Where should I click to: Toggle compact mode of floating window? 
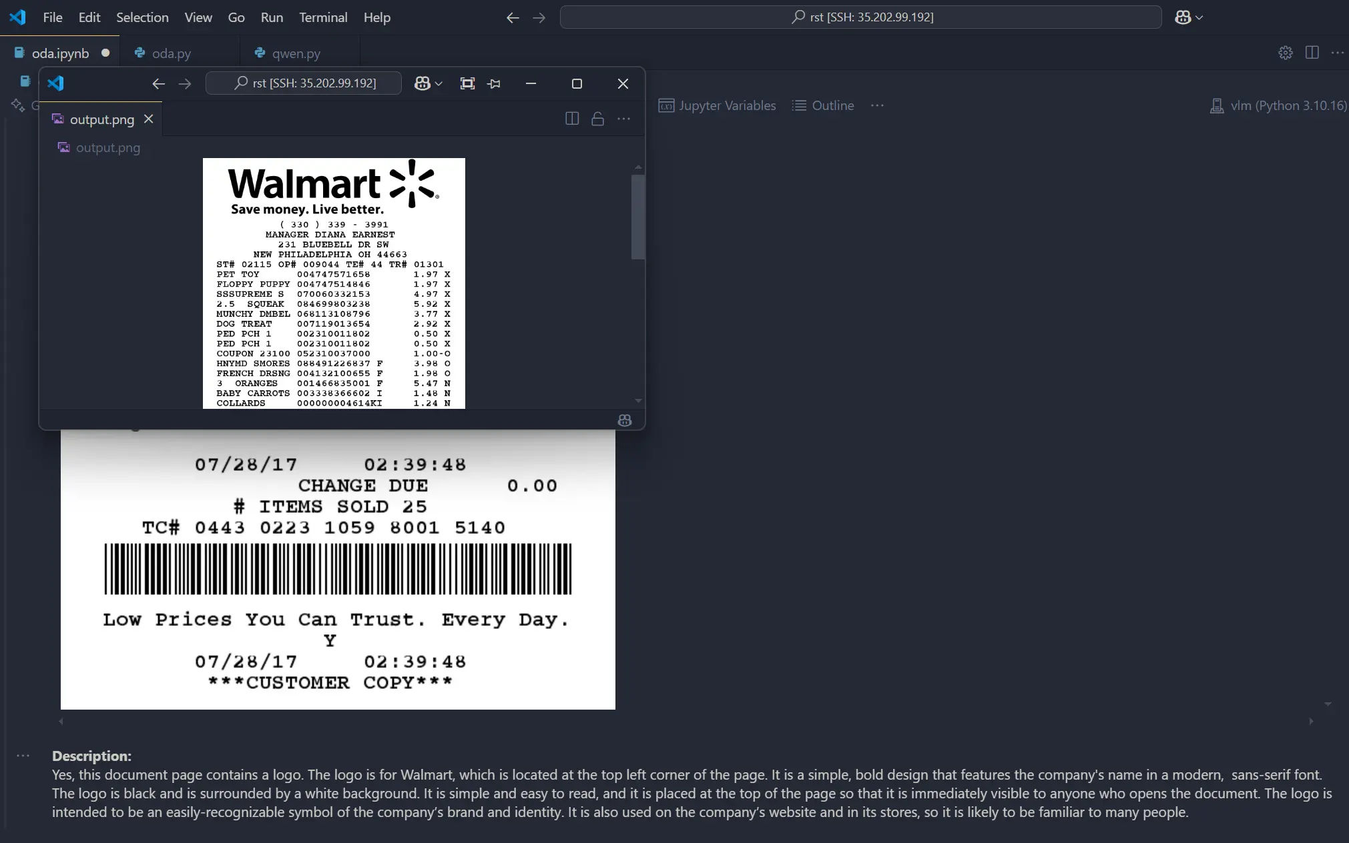point(468,83)
